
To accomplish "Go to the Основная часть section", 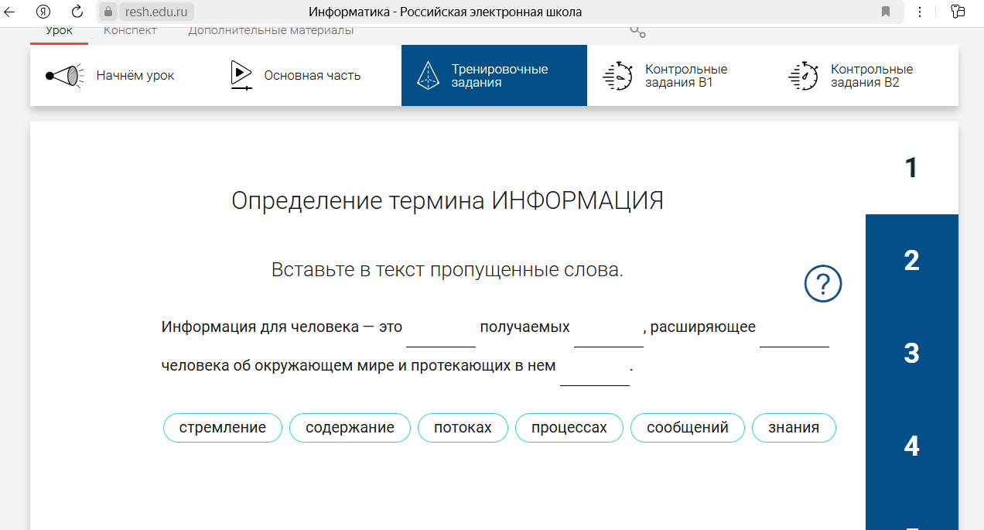I will coord(296,76).
